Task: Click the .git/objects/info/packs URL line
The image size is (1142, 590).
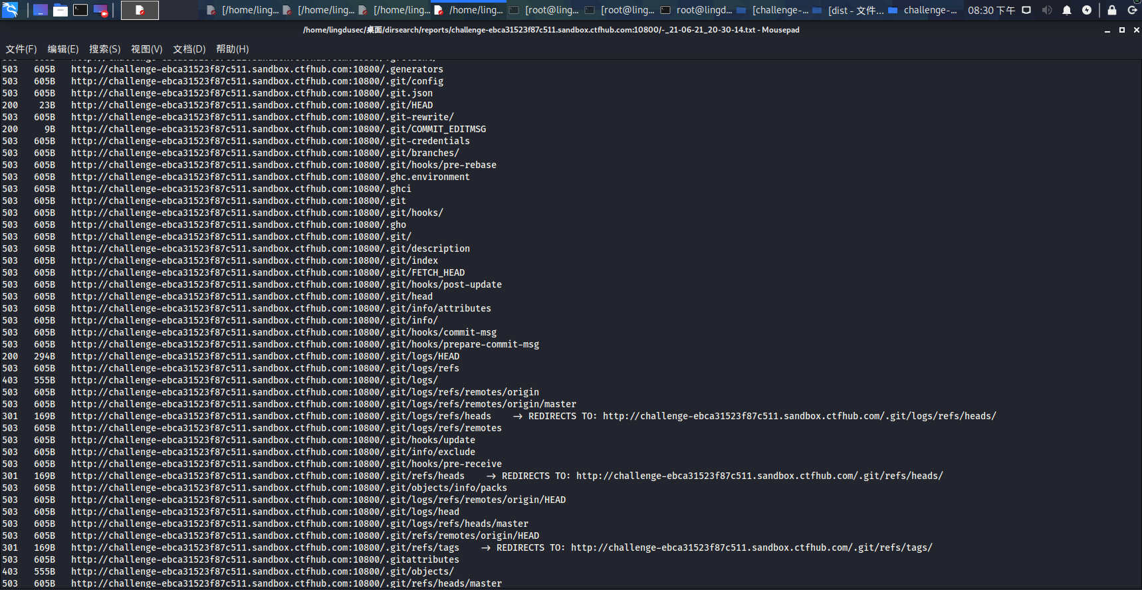Action: coord(289,488)
